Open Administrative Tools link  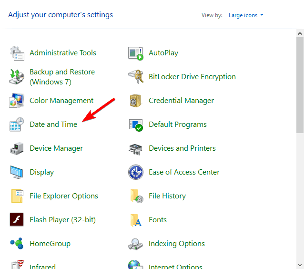[63, 53]
